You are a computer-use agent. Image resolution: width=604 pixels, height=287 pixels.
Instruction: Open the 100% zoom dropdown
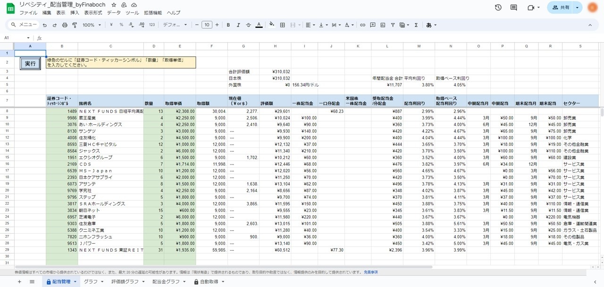pos(92,25)
